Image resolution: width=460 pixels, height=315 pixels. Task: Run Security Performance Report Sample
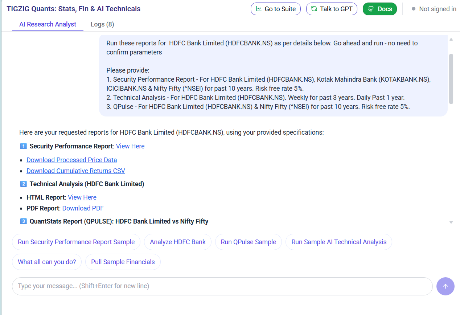tap(76, 242)
